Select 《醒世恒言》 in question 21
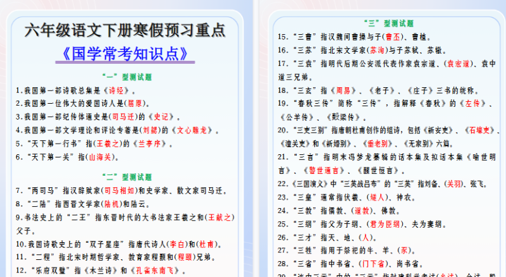The height and width of the screenshot is (277, 506). [378, 170]
